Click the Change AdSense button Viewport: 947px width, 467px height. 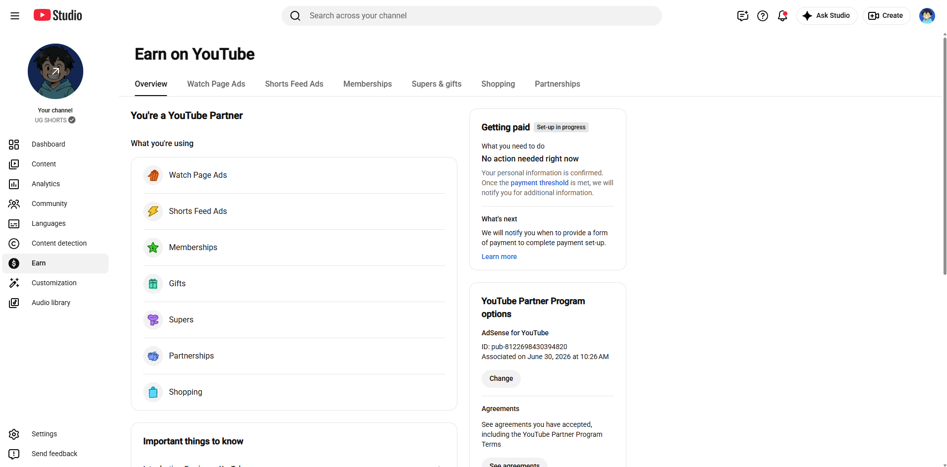pyautogui.click(x=501, y=378)
